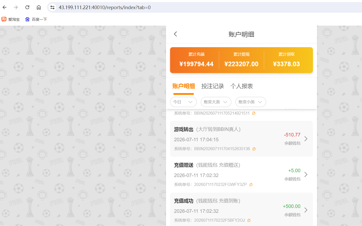Expand the 游戏转出 -510.77 record arrow

coord(306,139)
